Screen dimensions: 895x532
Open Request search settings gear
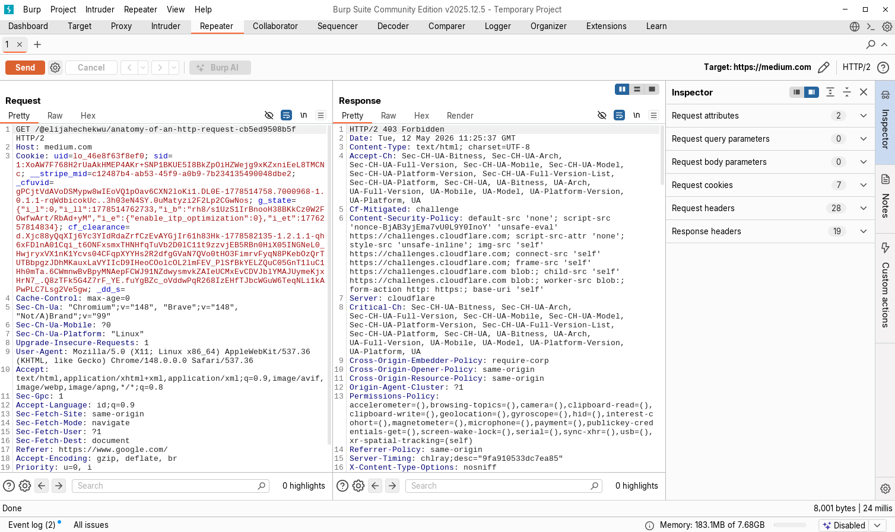(25, 486)
